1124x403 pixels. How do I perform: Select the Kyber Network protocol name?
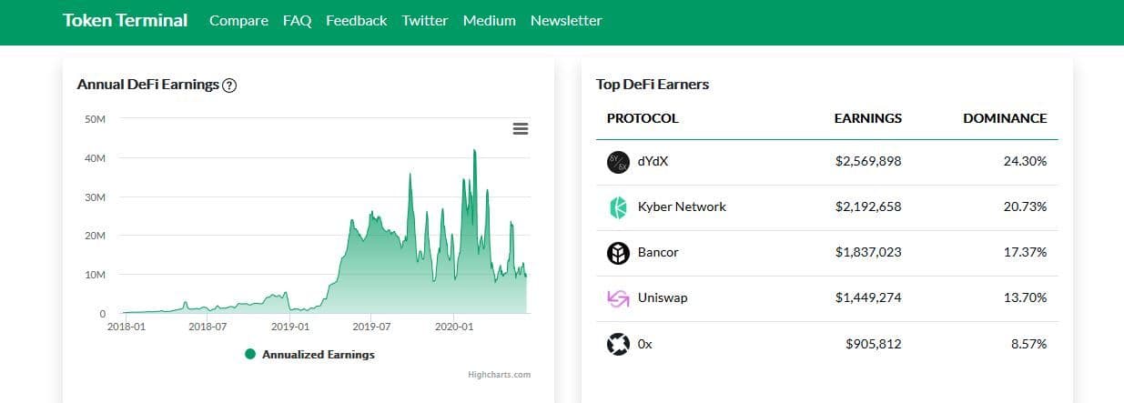[x=682, y=207]
